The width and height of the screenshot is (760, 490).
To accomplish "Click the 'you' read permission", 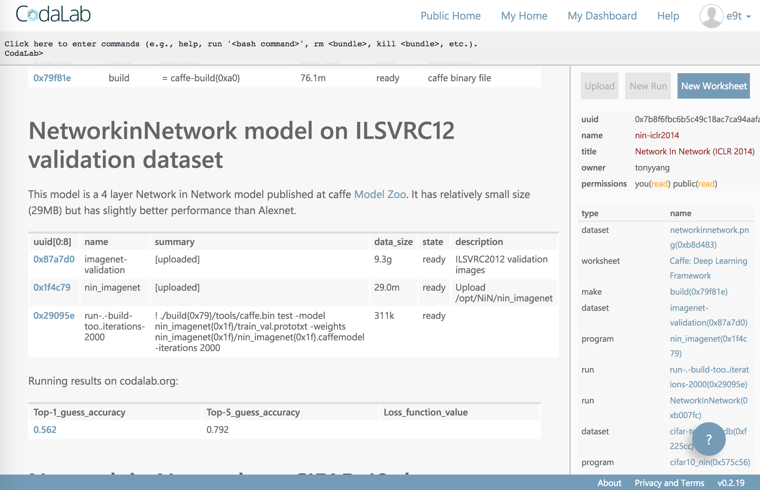I will click(x=660, y=184).
